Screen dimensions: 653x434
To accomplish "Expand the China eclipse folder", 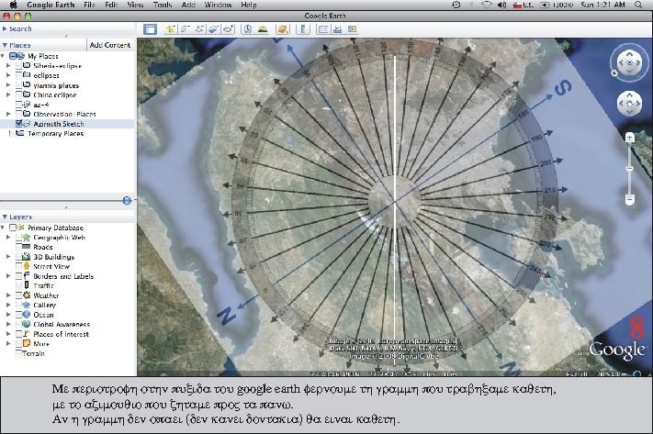I will 8,95.
